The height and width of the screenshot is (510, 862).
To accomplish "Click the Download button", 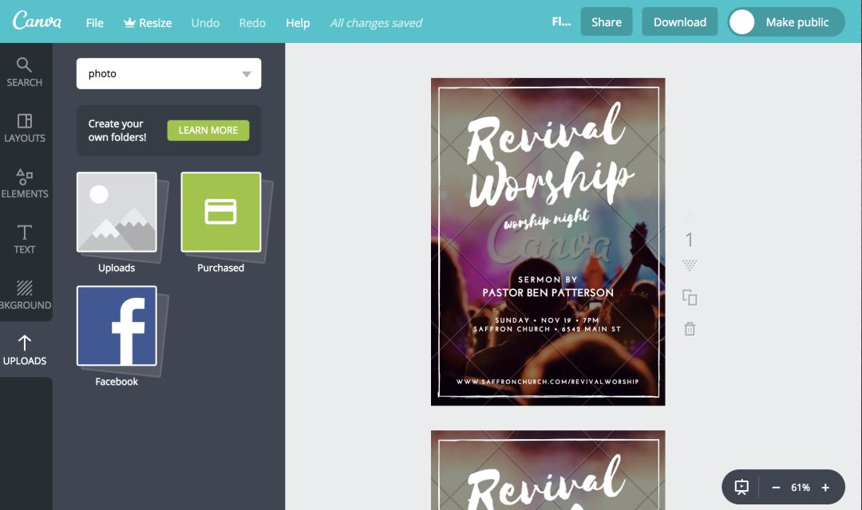I will (x=679, y=22).
